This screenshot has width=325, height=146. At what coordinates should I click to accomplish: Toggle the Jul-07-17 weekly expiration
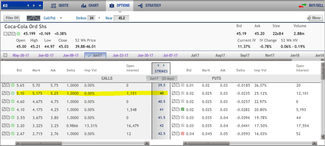pyautogui.click(x=170, y=55)
